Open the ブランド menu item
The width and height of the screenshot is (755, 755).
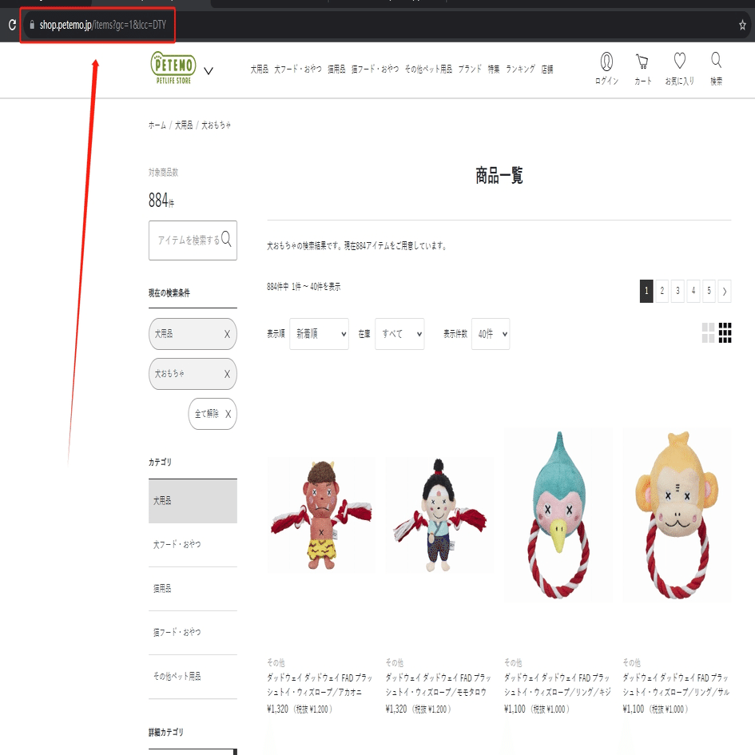(470, 69)
